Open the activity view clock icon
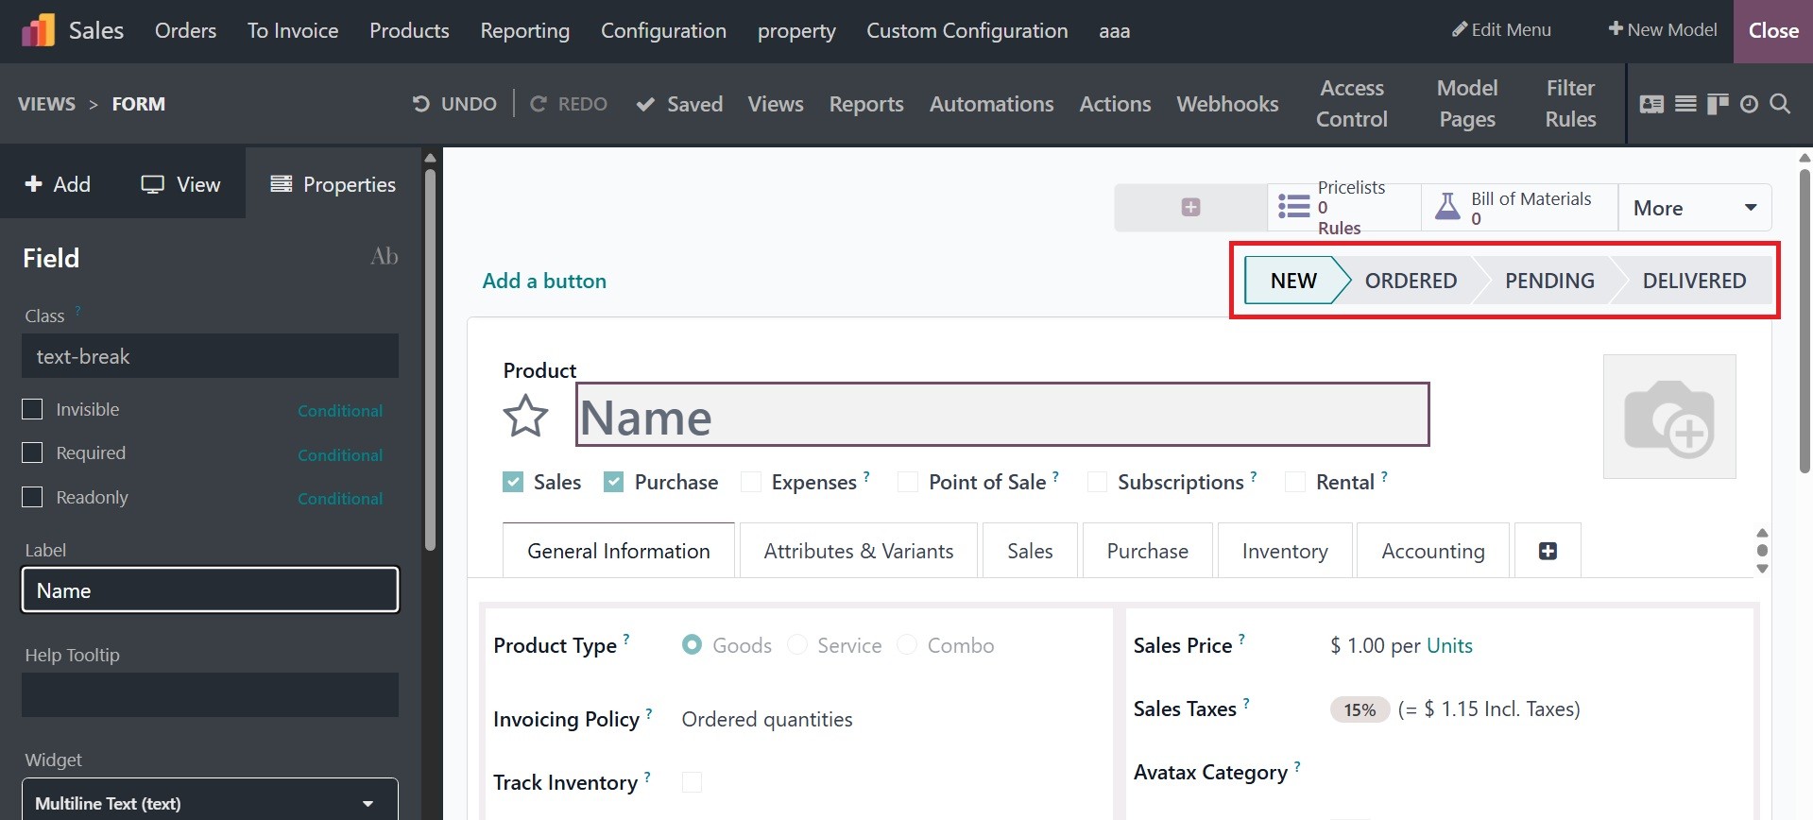Image resolution: width=1813 pixels, height=820 pixels. coord(1749,104)
